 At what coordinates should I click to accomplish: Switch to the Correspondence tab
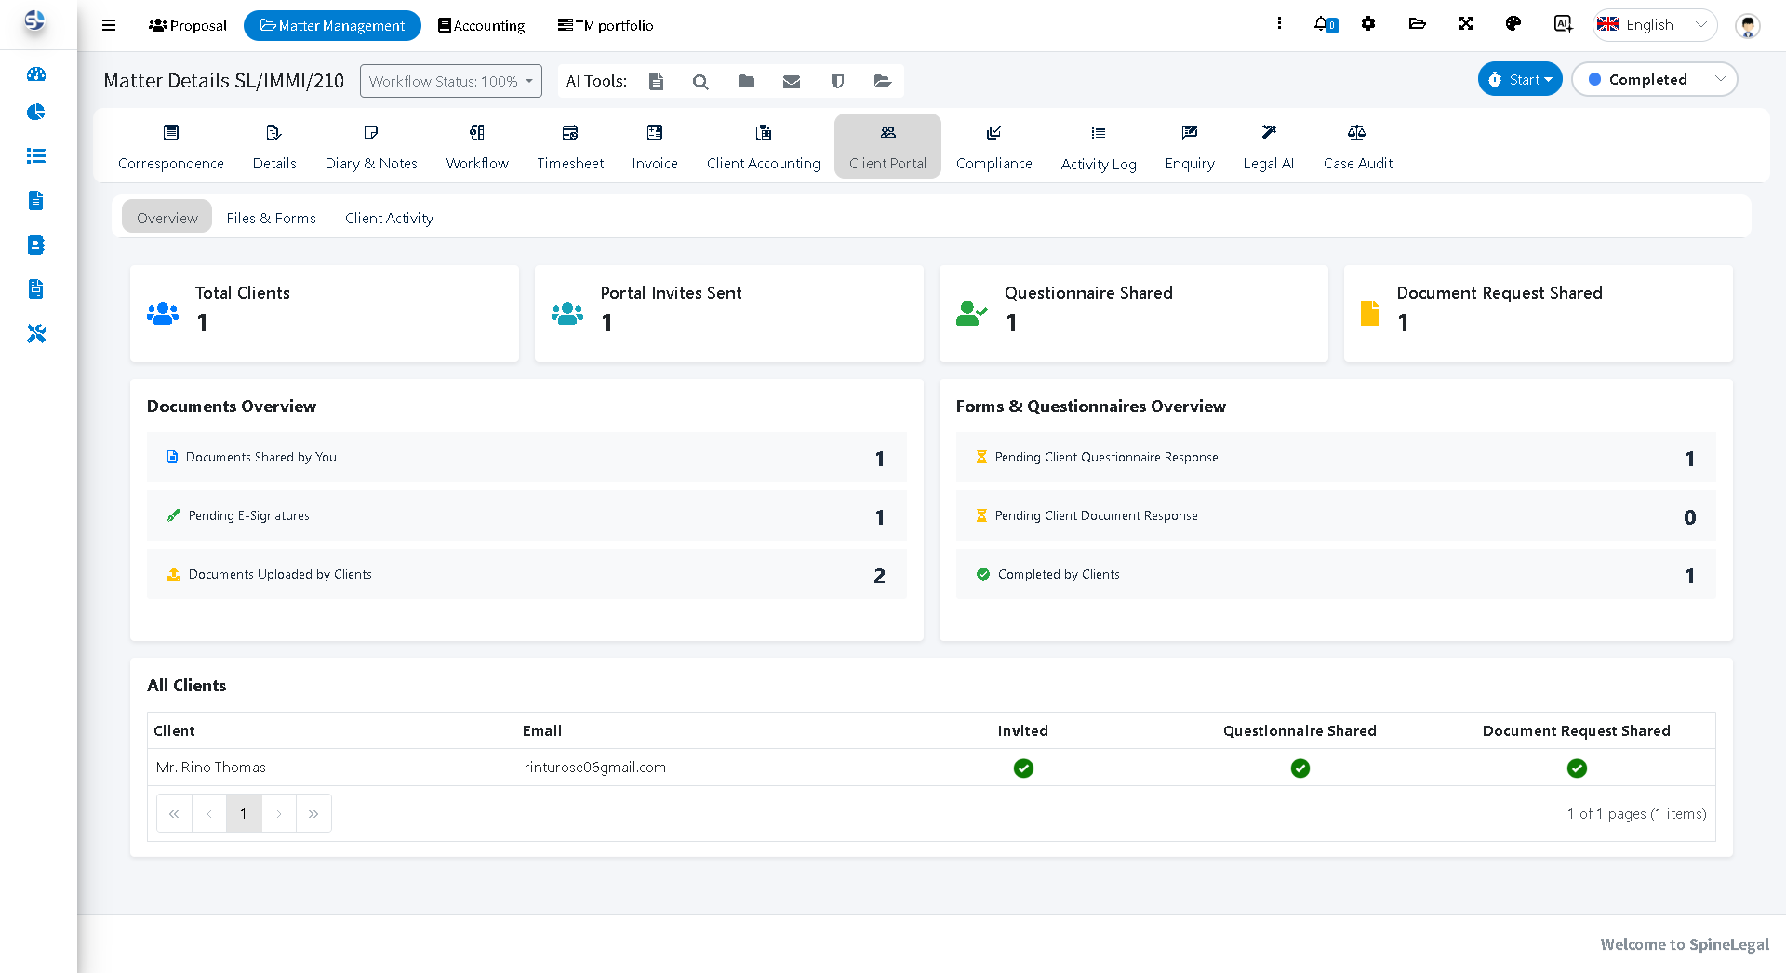[171, 147]
